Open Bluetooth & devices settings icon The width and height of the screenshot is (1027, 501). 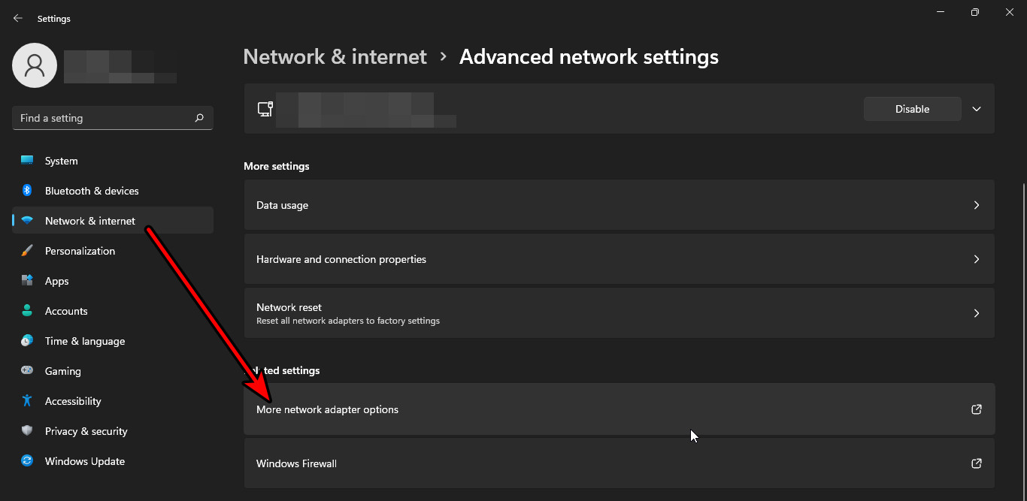pyautogui.click(x=27, y=190)
